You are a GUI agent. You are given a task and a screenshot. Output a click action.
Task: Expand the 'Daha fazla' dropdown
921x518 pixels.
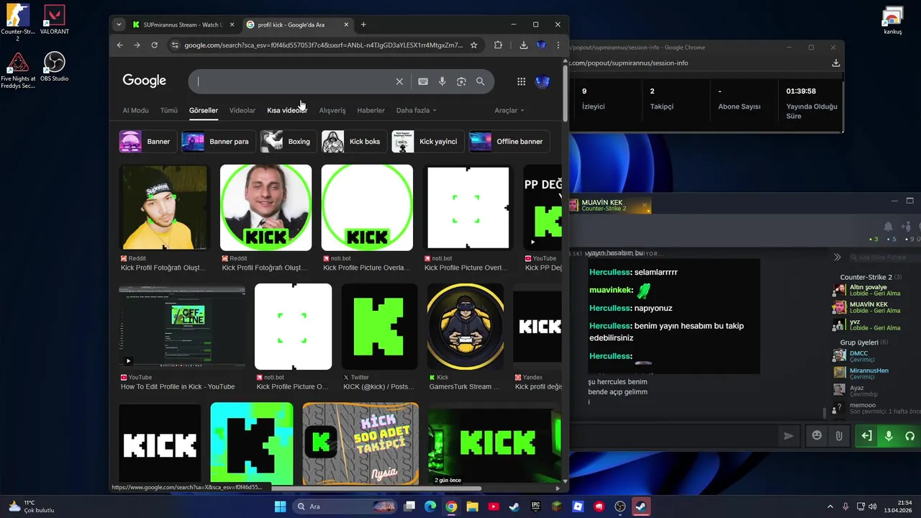pos(417,110)
